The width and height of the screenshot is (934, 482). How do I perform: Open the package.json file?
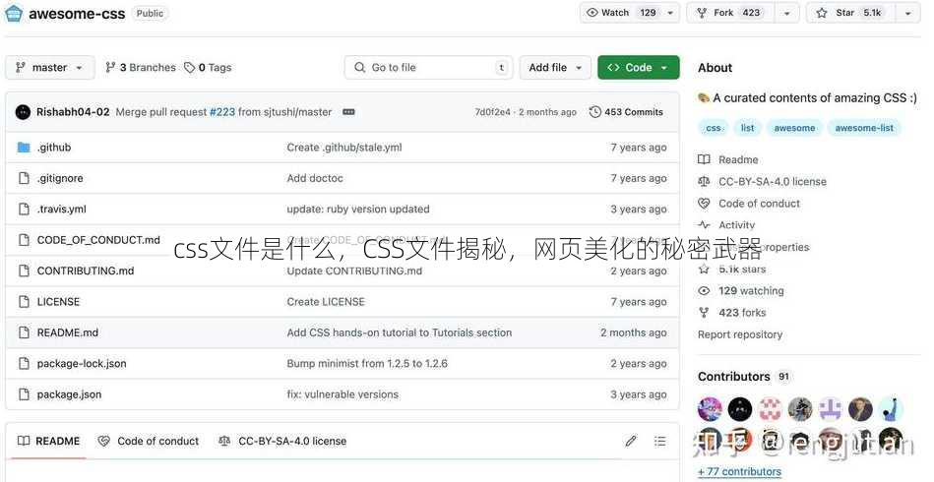pos(69,394)
